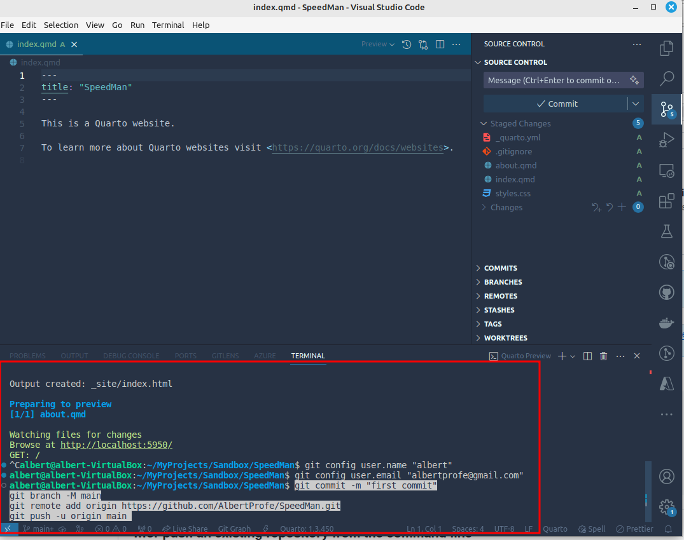Screen dimensions: 684x540
Task: Open the Manage gear icon
Action: pos(667,507)
